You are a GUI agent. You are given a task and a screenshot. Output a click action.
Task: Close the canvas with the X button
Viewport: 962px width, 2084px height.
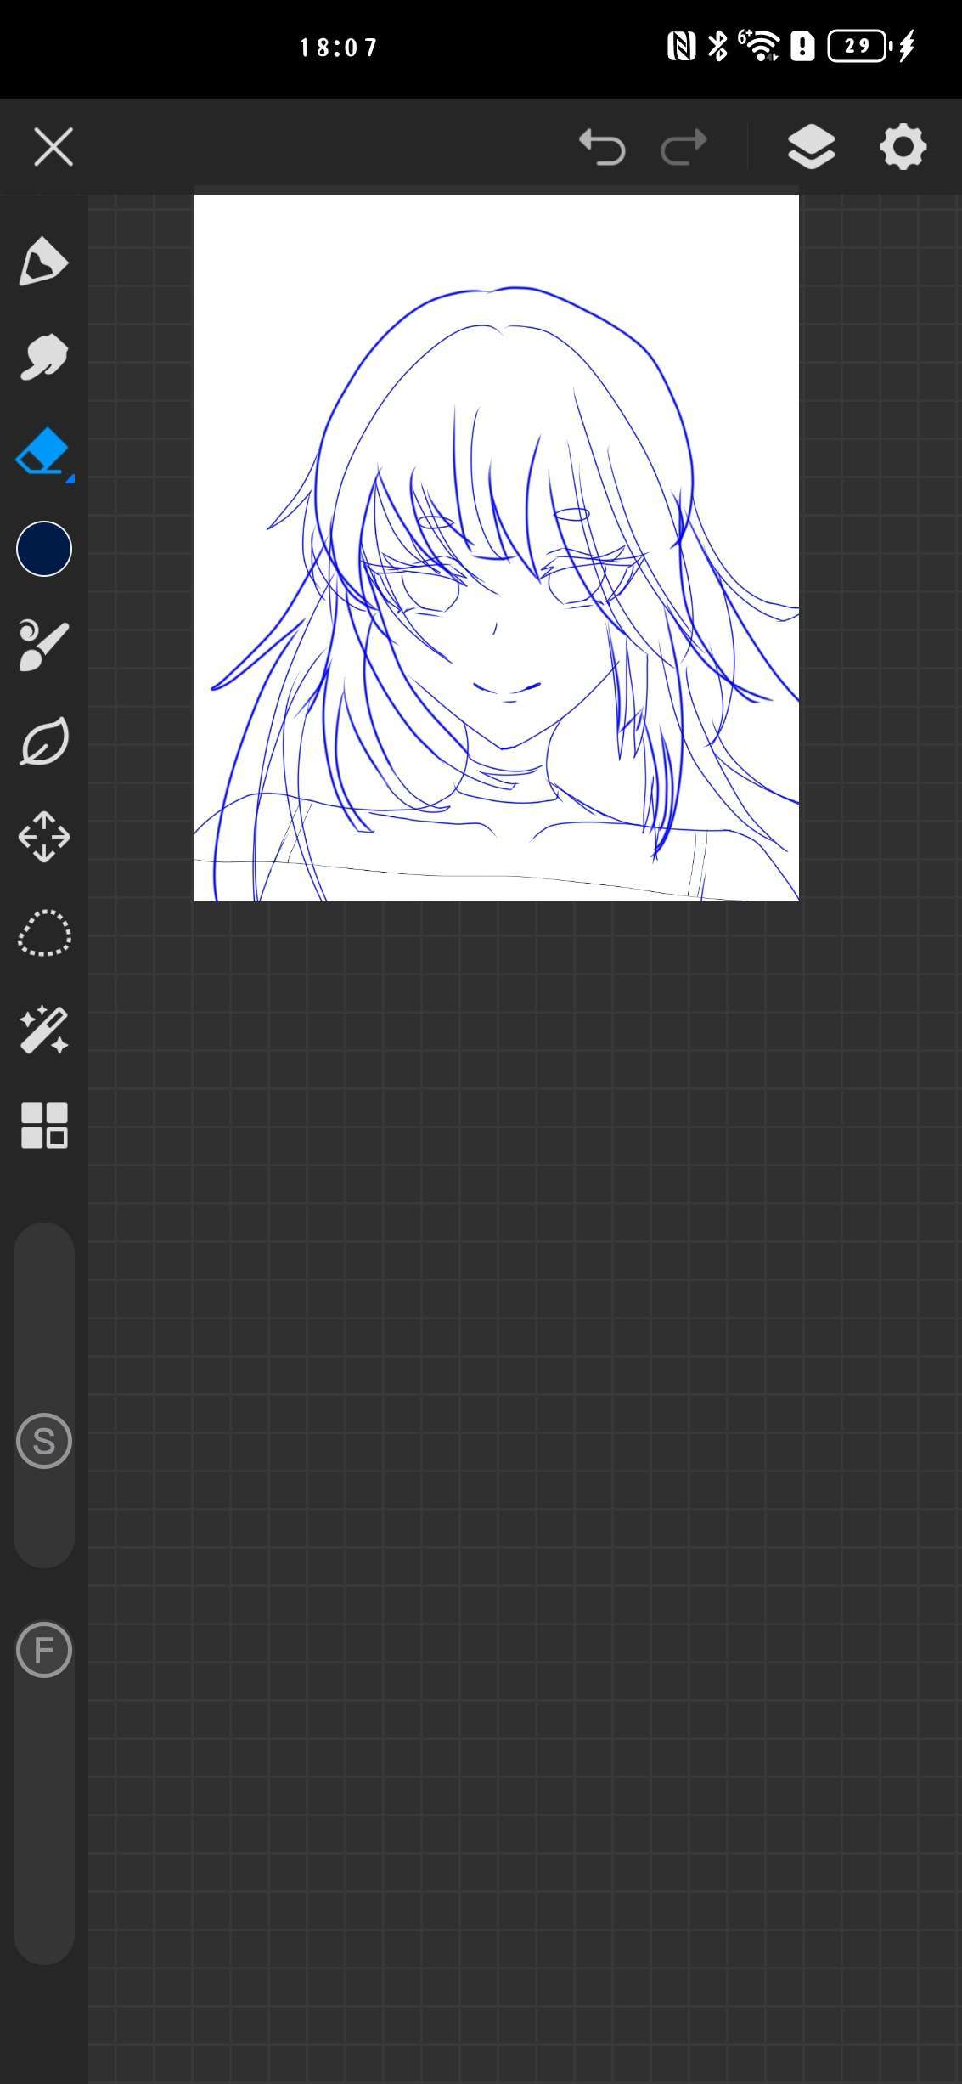click(53, 147)
